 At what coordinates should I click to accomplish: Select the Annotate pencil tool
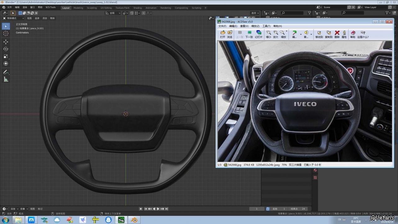pos(6,72)
